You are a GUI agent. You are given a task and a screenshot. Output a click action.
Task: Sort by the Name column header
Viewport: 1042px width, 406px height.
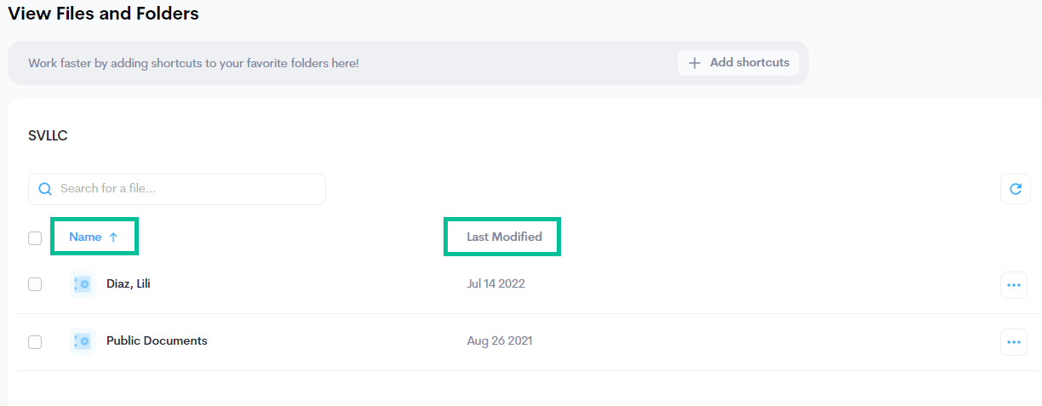85,237
